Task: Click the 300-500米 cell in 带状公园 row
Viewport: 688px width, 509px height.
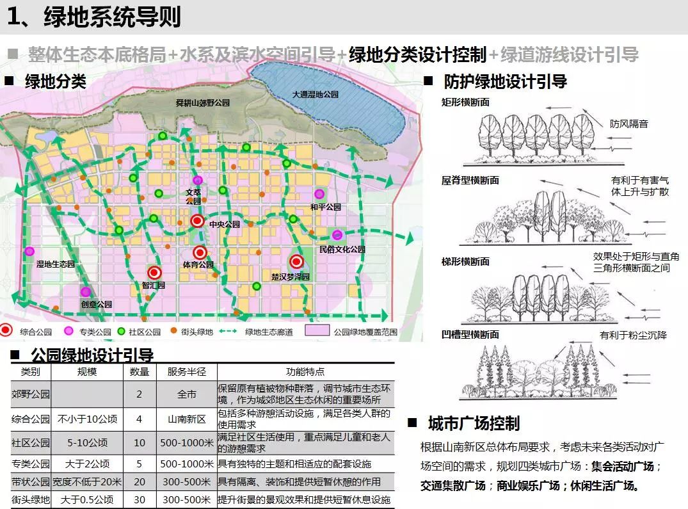Action: pyautogui.click(x=186, y=482)
